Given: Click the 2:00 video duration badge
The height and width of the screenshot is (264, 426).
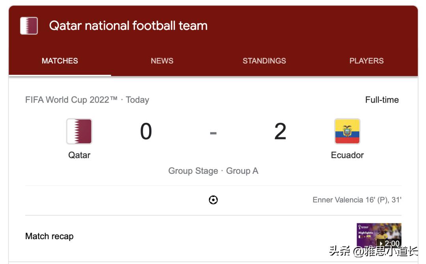Looking at the screenshot, I should click(x=391, y=244).
